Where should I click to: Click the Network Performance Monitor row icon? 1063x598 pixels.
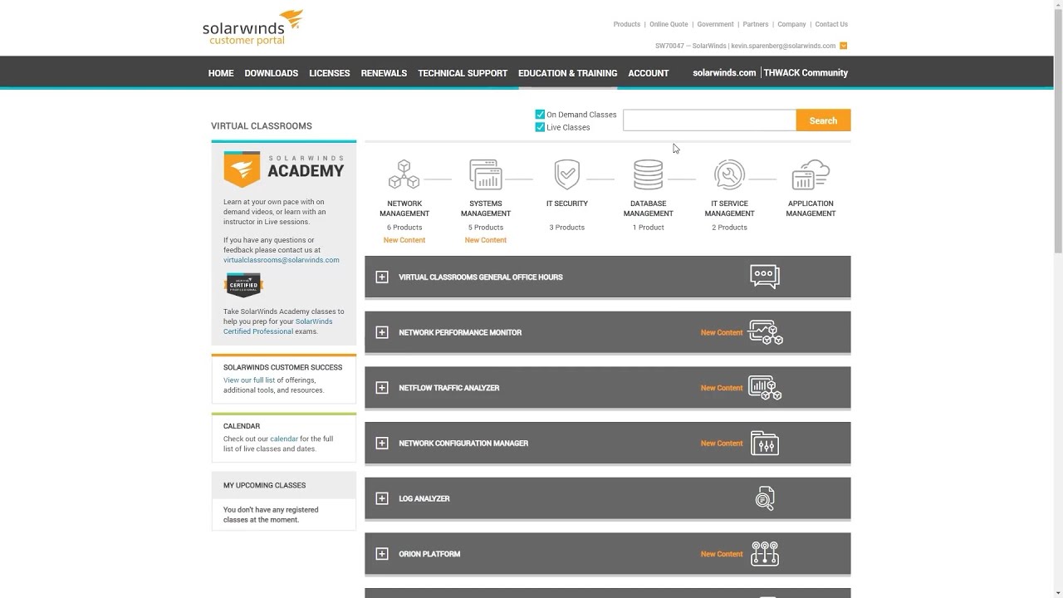pyautogui.click(x=765, y=332)
